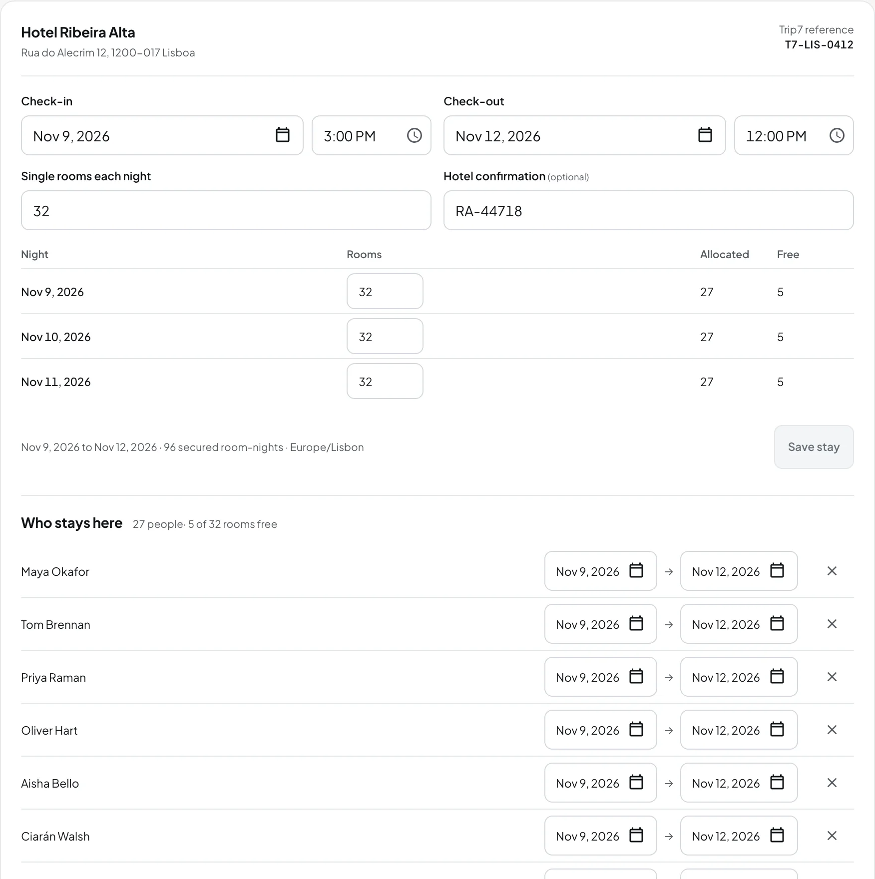Edit rooms count for Nov 9, 2026 night

[x=385, y=291]
